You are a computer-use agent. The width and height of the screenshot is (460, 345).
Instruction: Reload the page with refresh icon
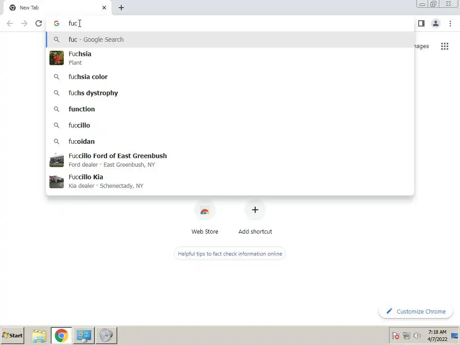coord(39,23)
